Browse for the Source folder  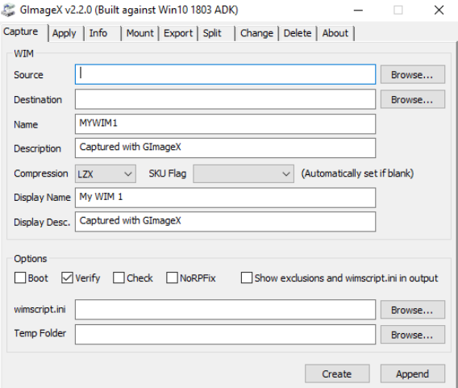pos(412,74)
